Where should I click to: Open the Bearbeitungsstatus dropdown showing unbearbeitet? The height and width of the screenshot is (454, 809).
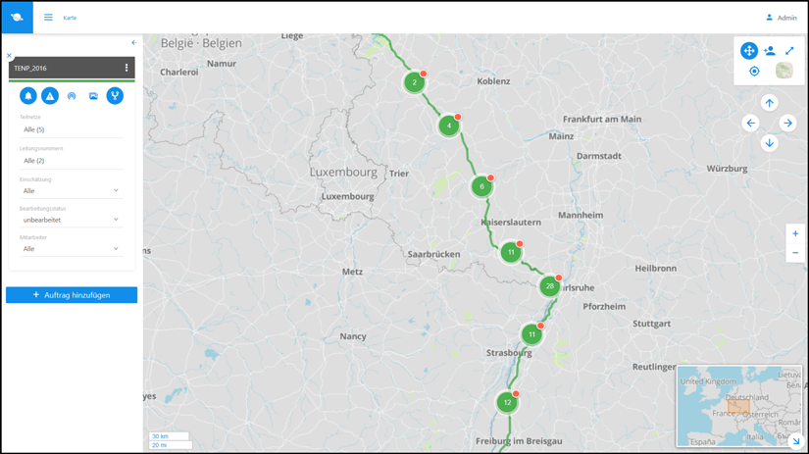pos(72,220)
